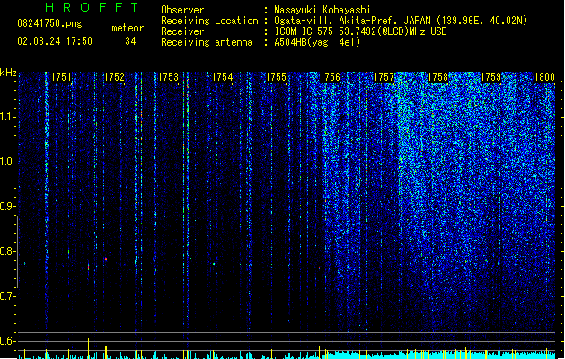The height and width of the screenshot is (359, 565).
Task: Click the 1755 time marker
Action: click(x=276, y=77)
